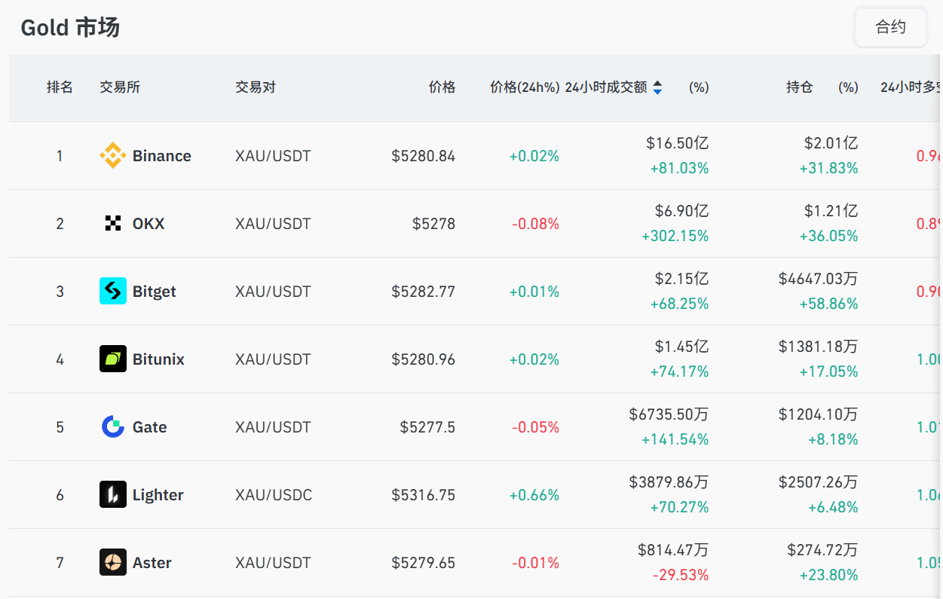Click OKX's XAU/USDT trading pair
The image size is (943, 599).
tap(273, 224)
